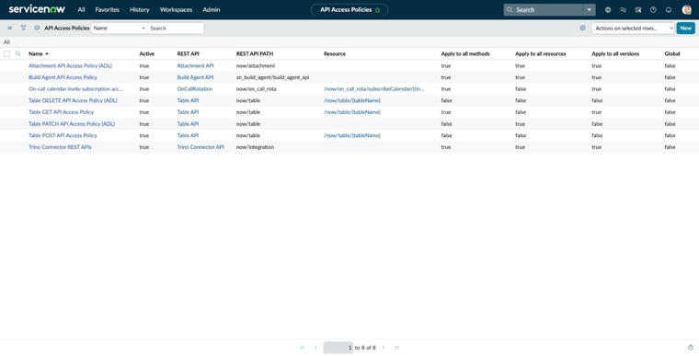
Task: Open the list activity stream chat icon
Action: point(37,29)
